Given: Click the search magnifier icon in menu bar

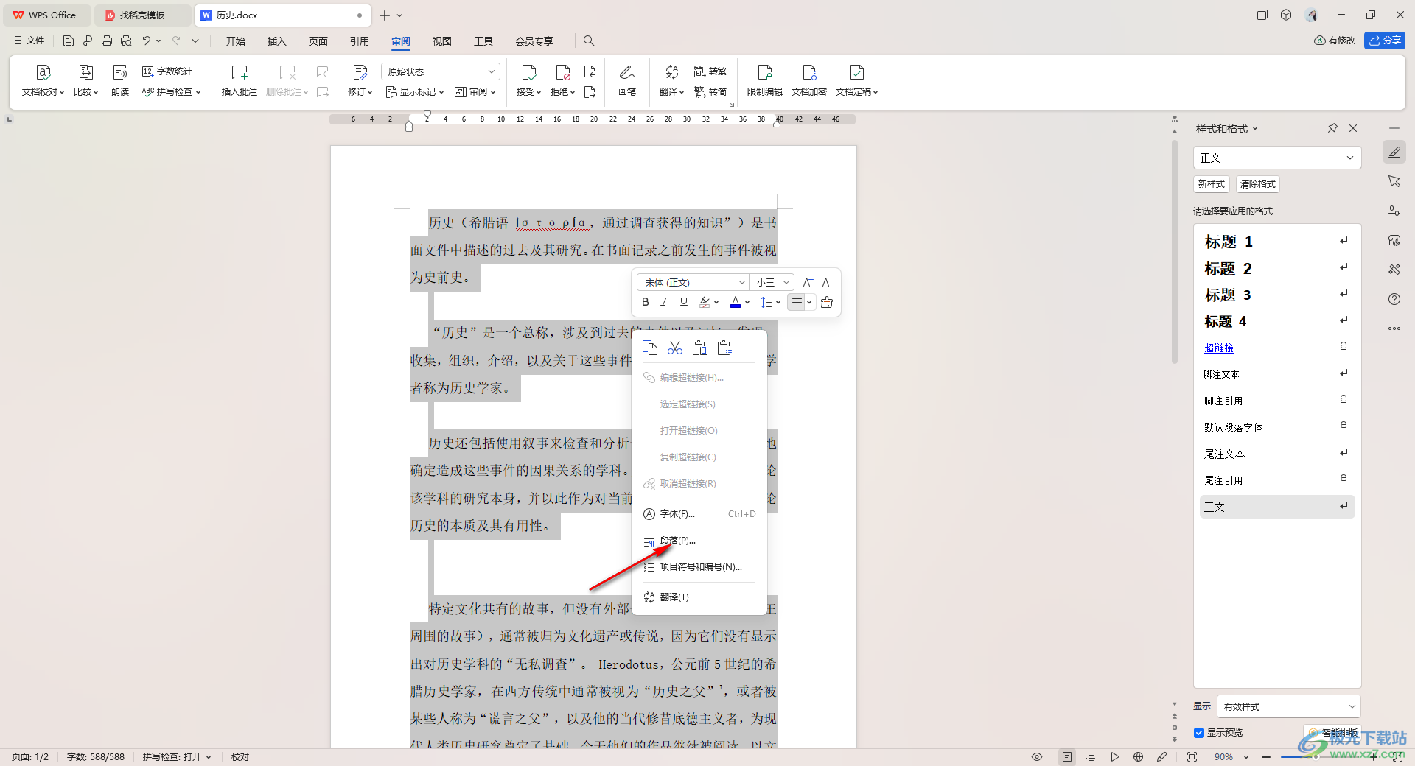Looking at the screenshot, I should tap(589, 41).
